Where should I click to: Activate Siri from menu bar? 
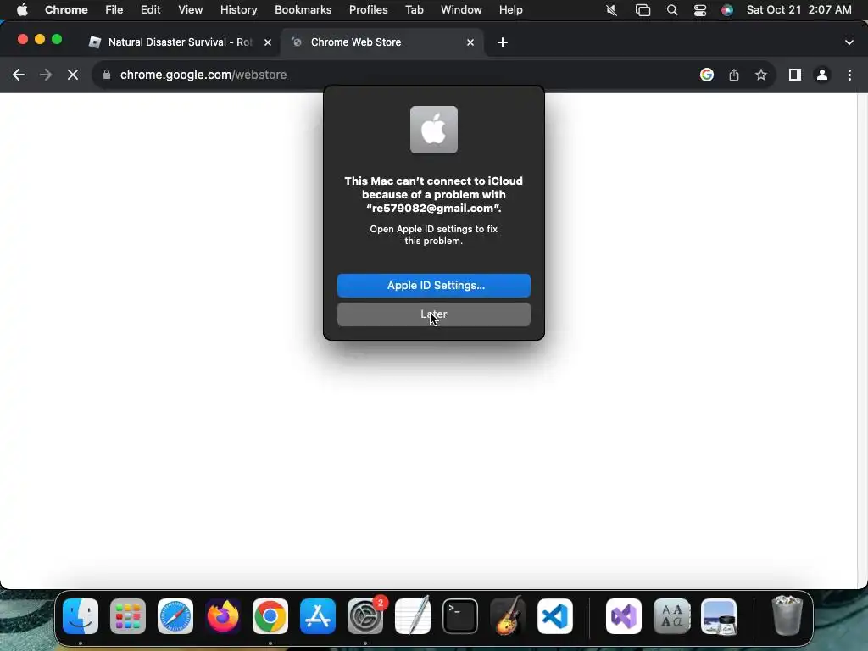coord(727,10)
